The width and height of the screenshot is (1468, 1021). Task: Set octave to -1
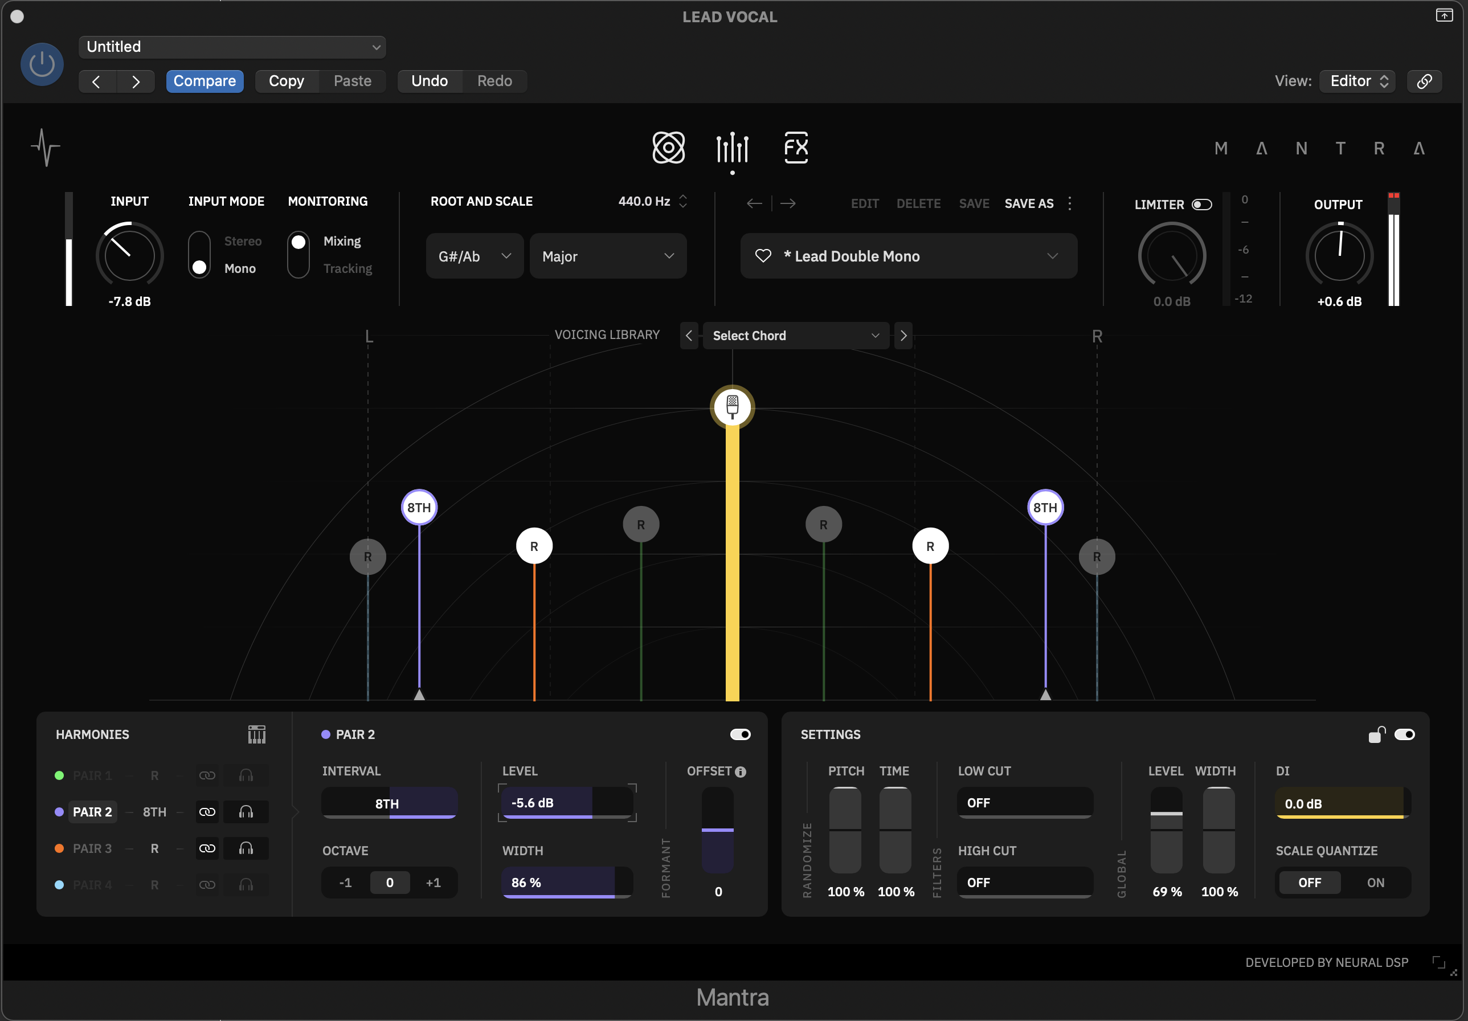coord(345,883)
